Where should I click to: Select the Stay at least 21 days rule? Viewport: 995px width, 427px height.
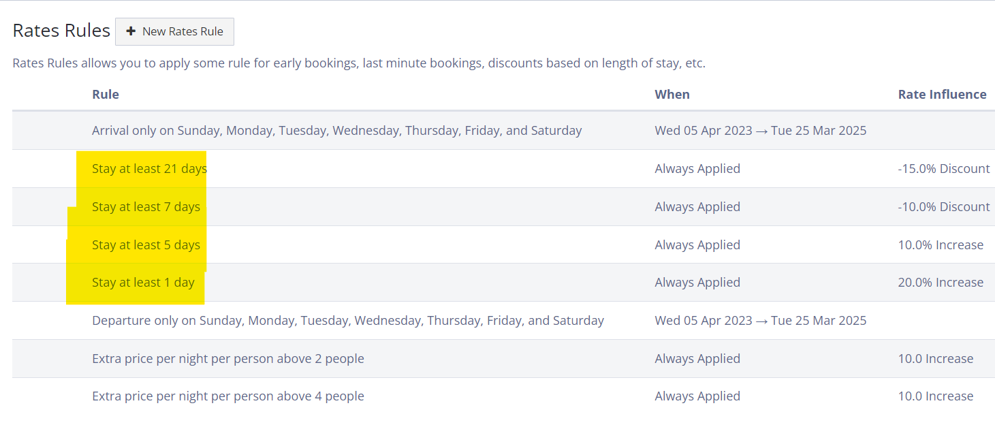149,169
